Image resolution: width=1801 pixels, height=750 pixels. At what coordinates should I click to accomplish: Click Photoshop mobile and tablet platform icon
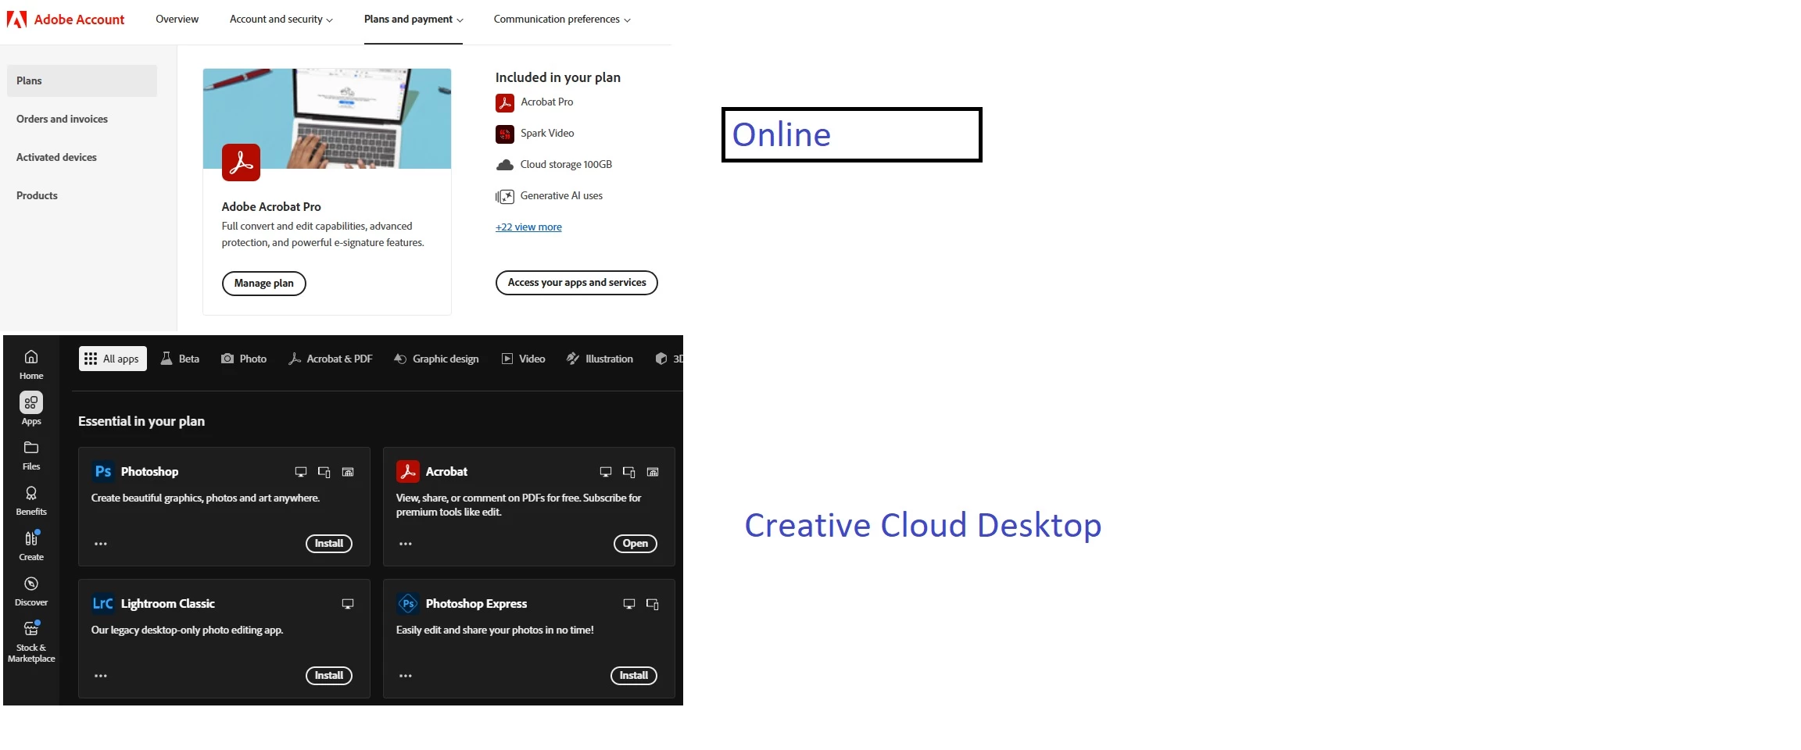coord(324,472)
